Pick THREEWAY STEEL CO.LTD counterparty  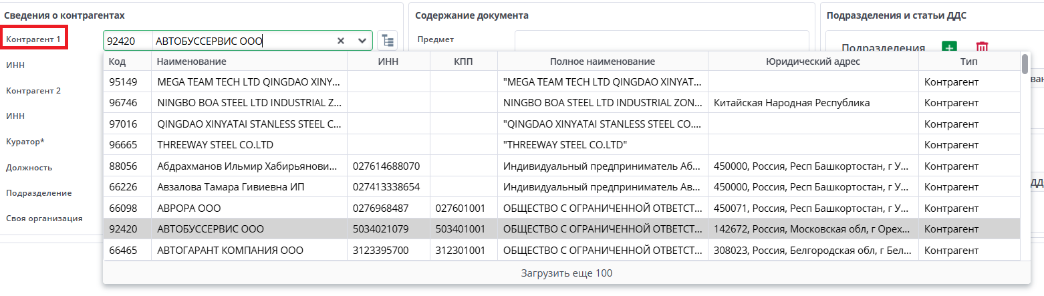coord(249,144)
